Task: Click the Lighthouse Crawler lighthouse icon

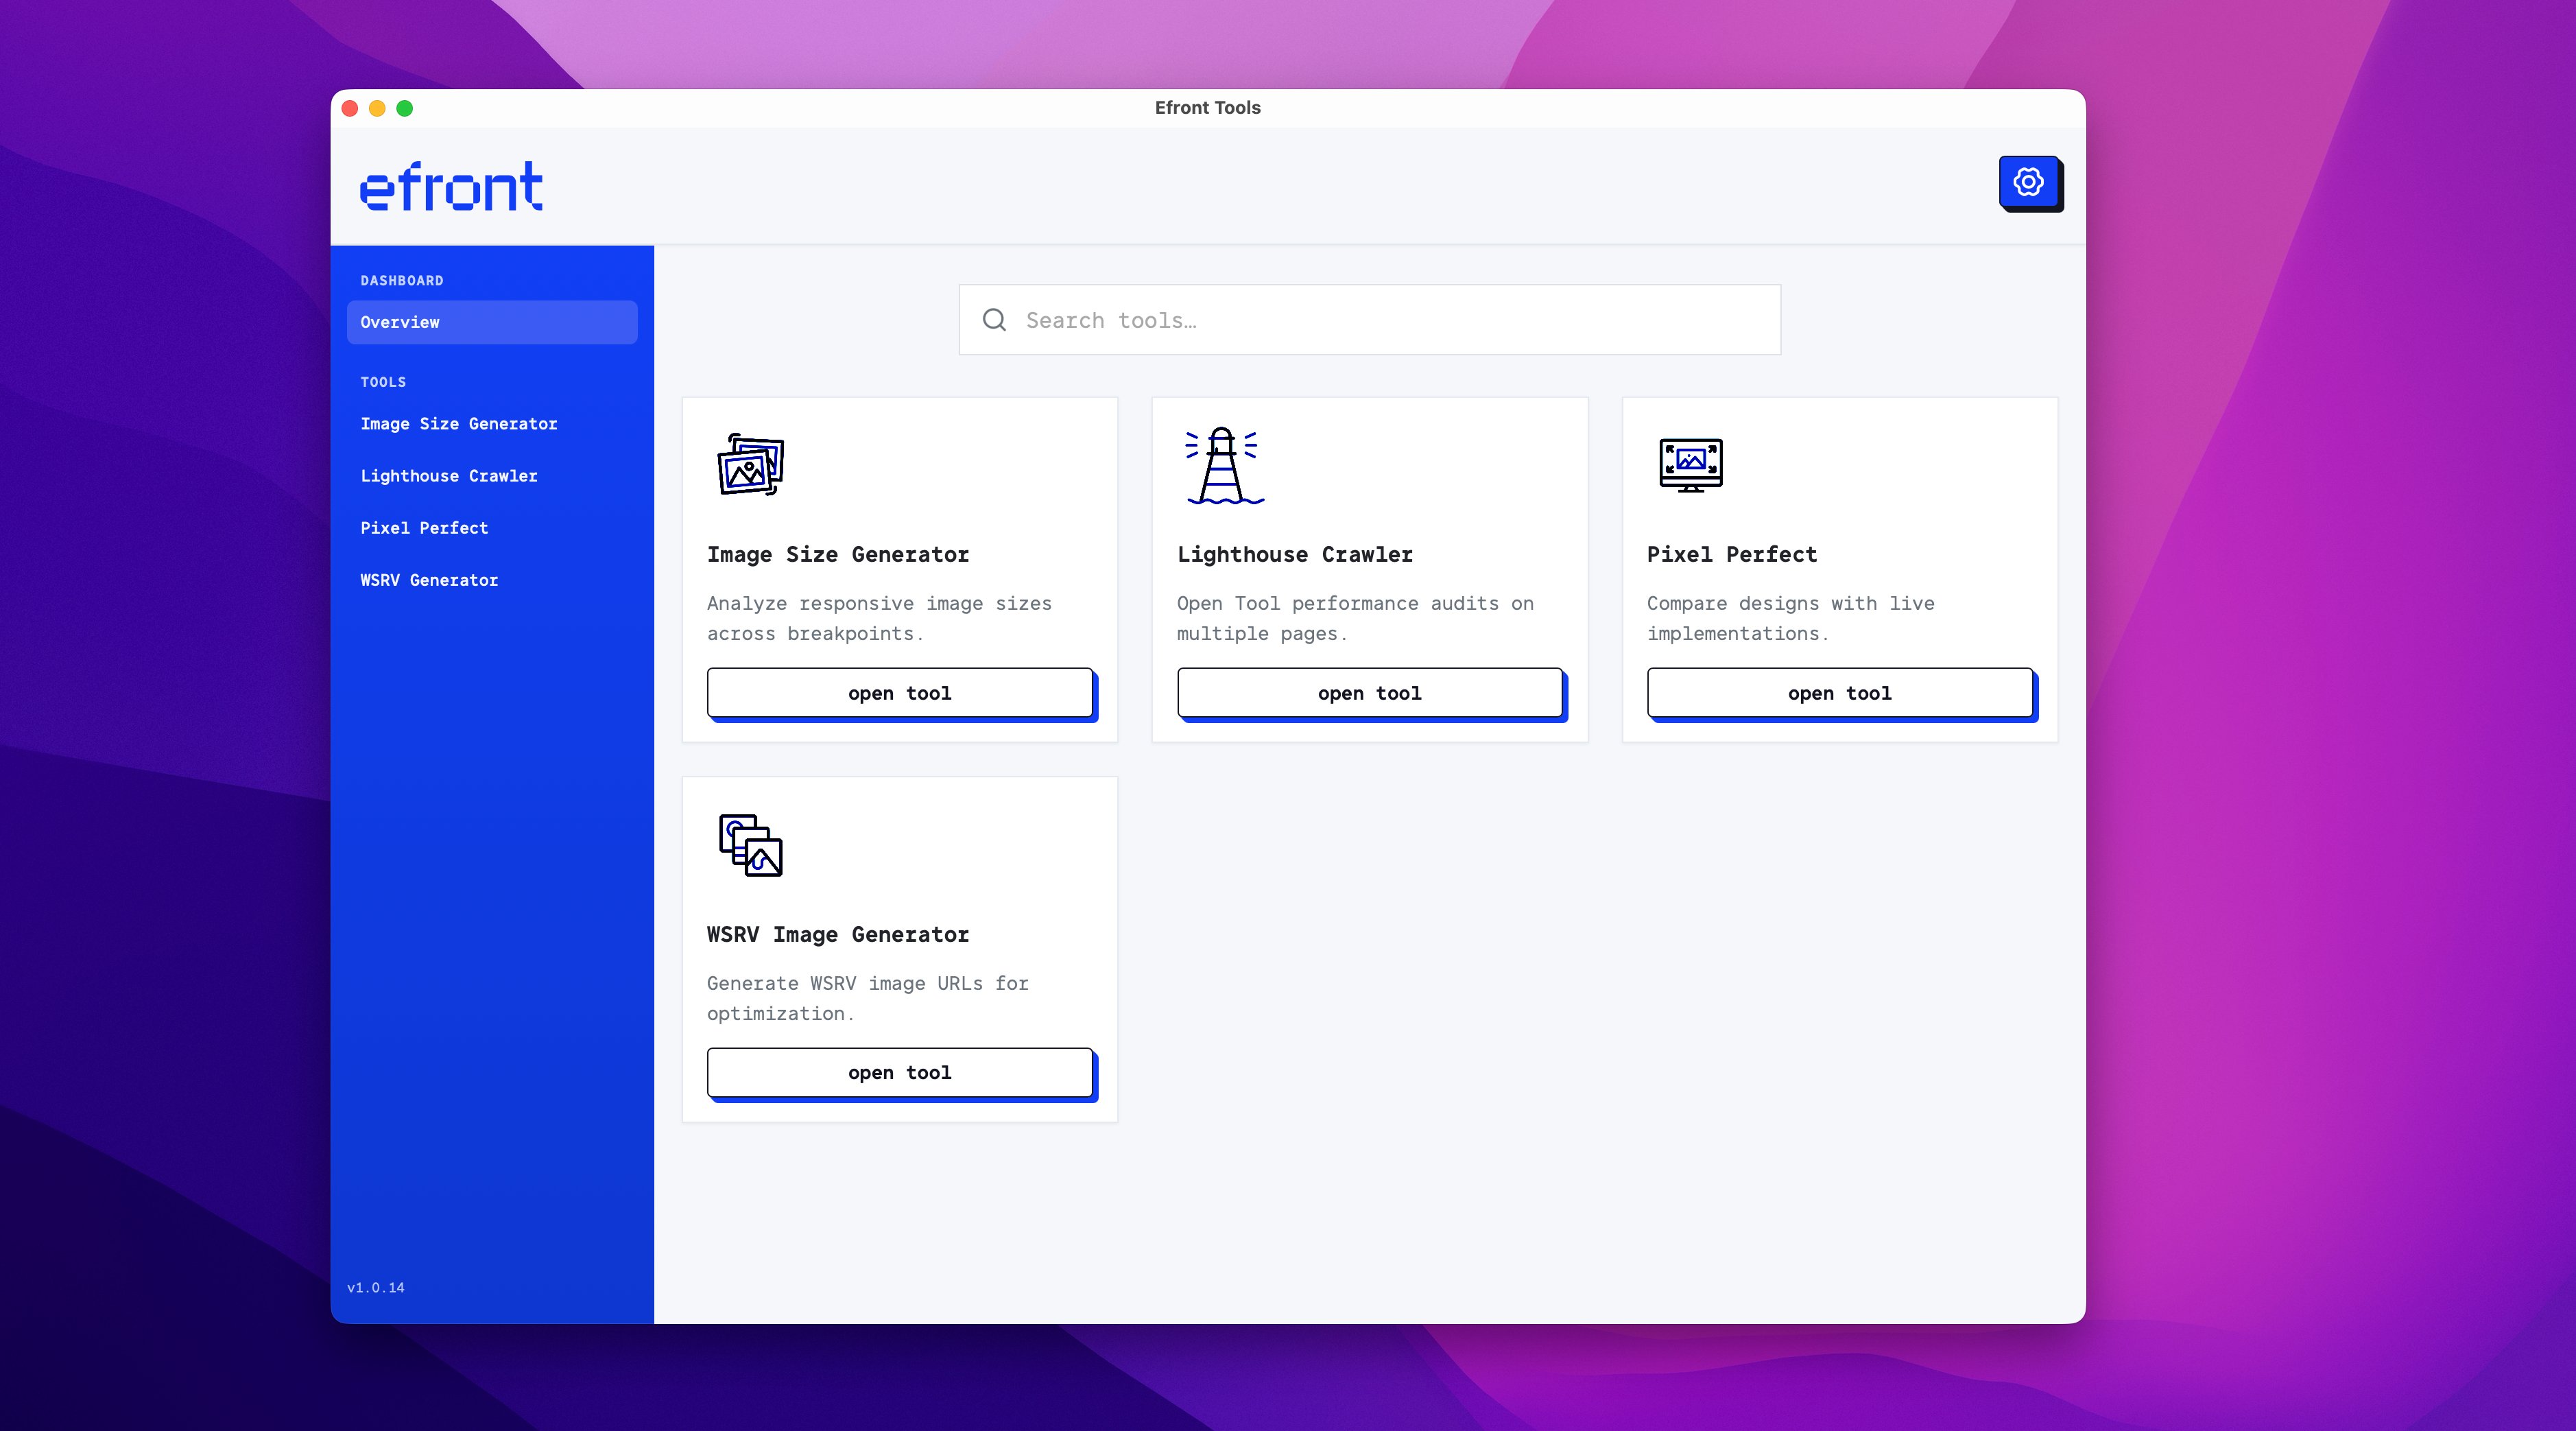Action: [1224, 465]
